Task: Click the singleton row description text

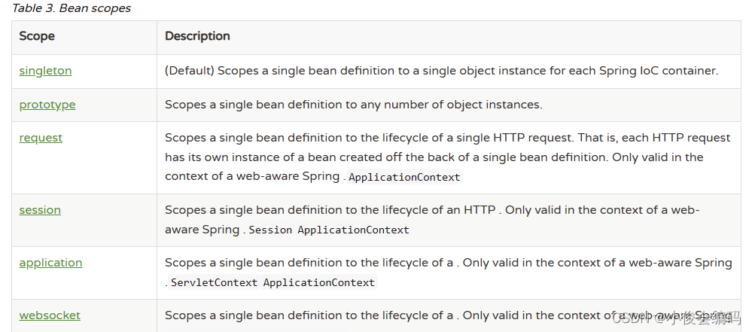Action: point(442,71)
